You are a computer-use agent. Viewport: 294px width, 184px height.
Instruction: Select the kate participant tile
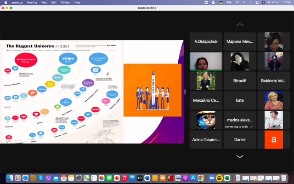pyautogui.click(x=240, y=100)
